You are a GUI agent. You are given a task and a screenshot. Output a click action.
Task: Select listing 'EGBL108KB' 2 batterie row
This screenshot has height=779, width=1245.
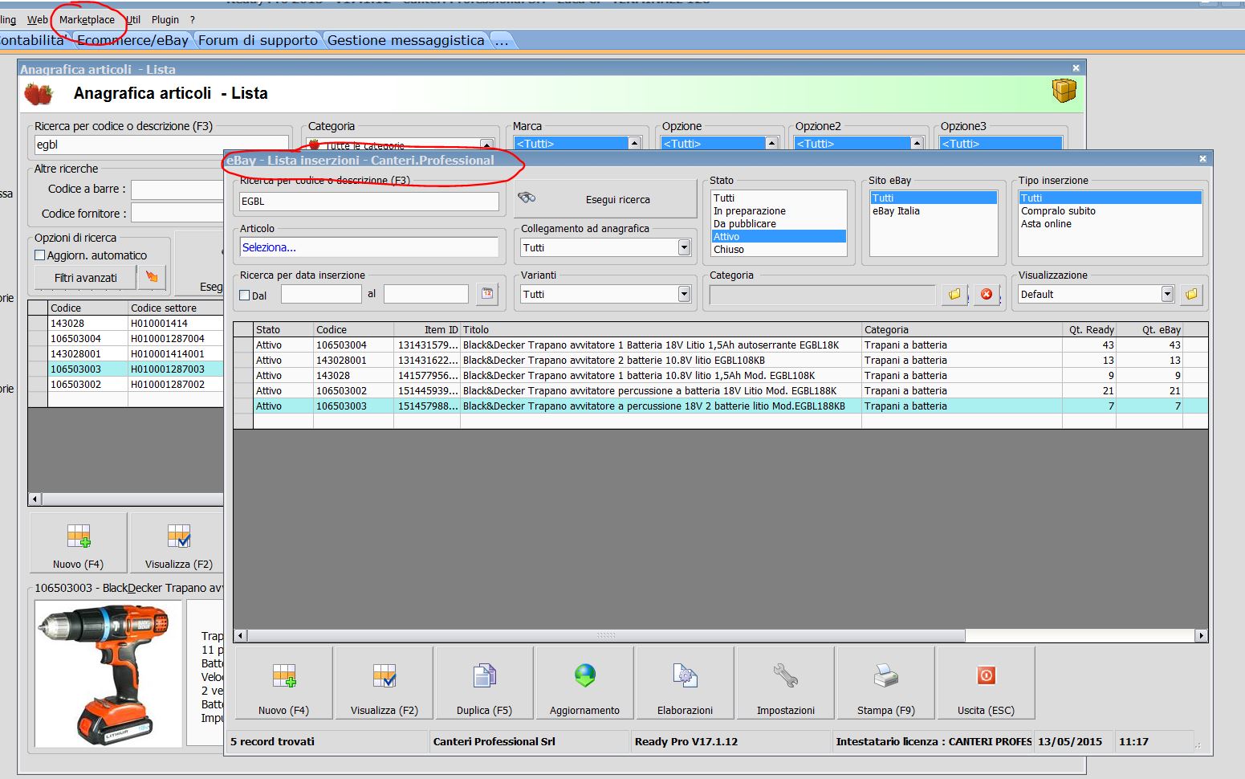[720, 360]
